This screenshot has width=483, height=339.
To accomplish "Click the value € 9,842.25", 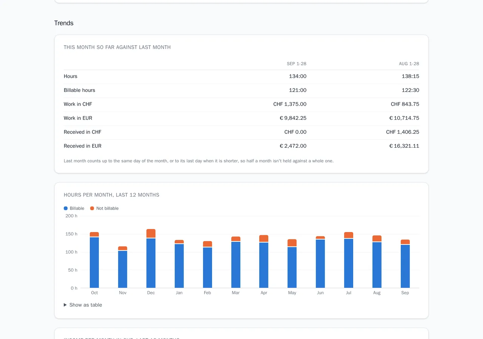I will point(293,118).
